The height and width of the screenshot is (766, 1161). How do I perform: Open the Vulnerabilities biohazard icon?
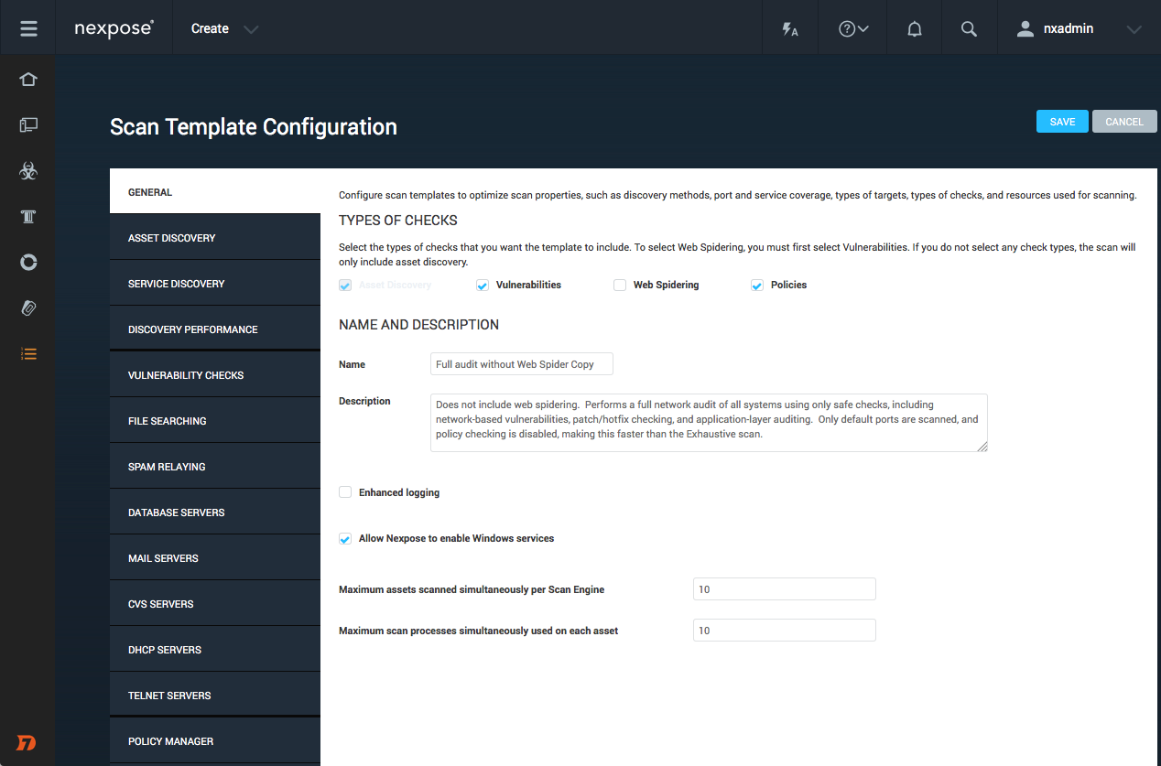click(28, 171)
